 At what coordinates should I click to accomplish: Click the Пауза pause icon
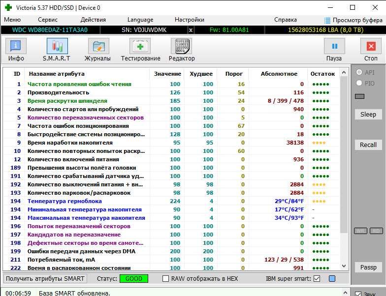point(334,46)
